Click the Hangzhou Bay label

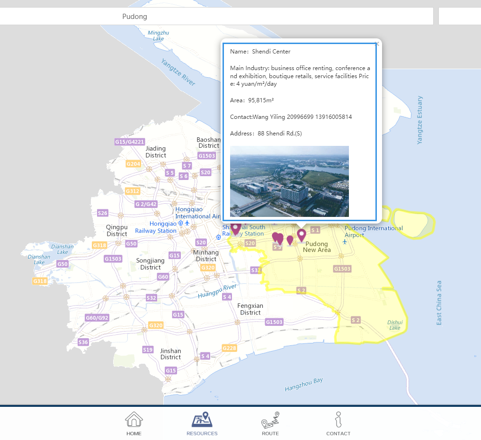[x=303, y=385]
